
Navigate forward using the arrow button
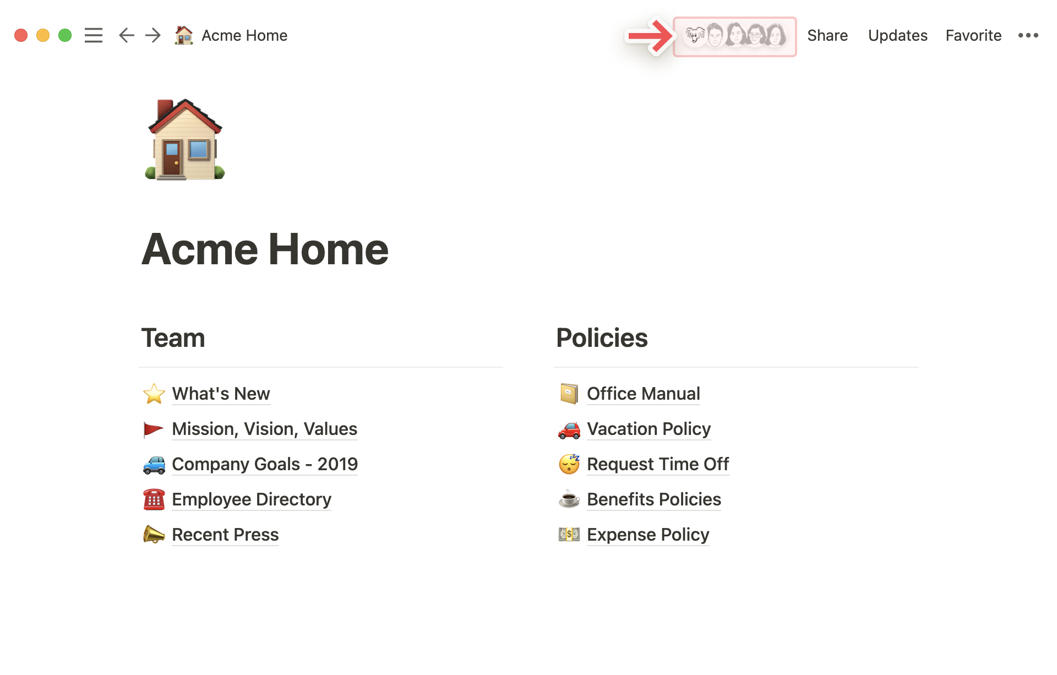153,35
